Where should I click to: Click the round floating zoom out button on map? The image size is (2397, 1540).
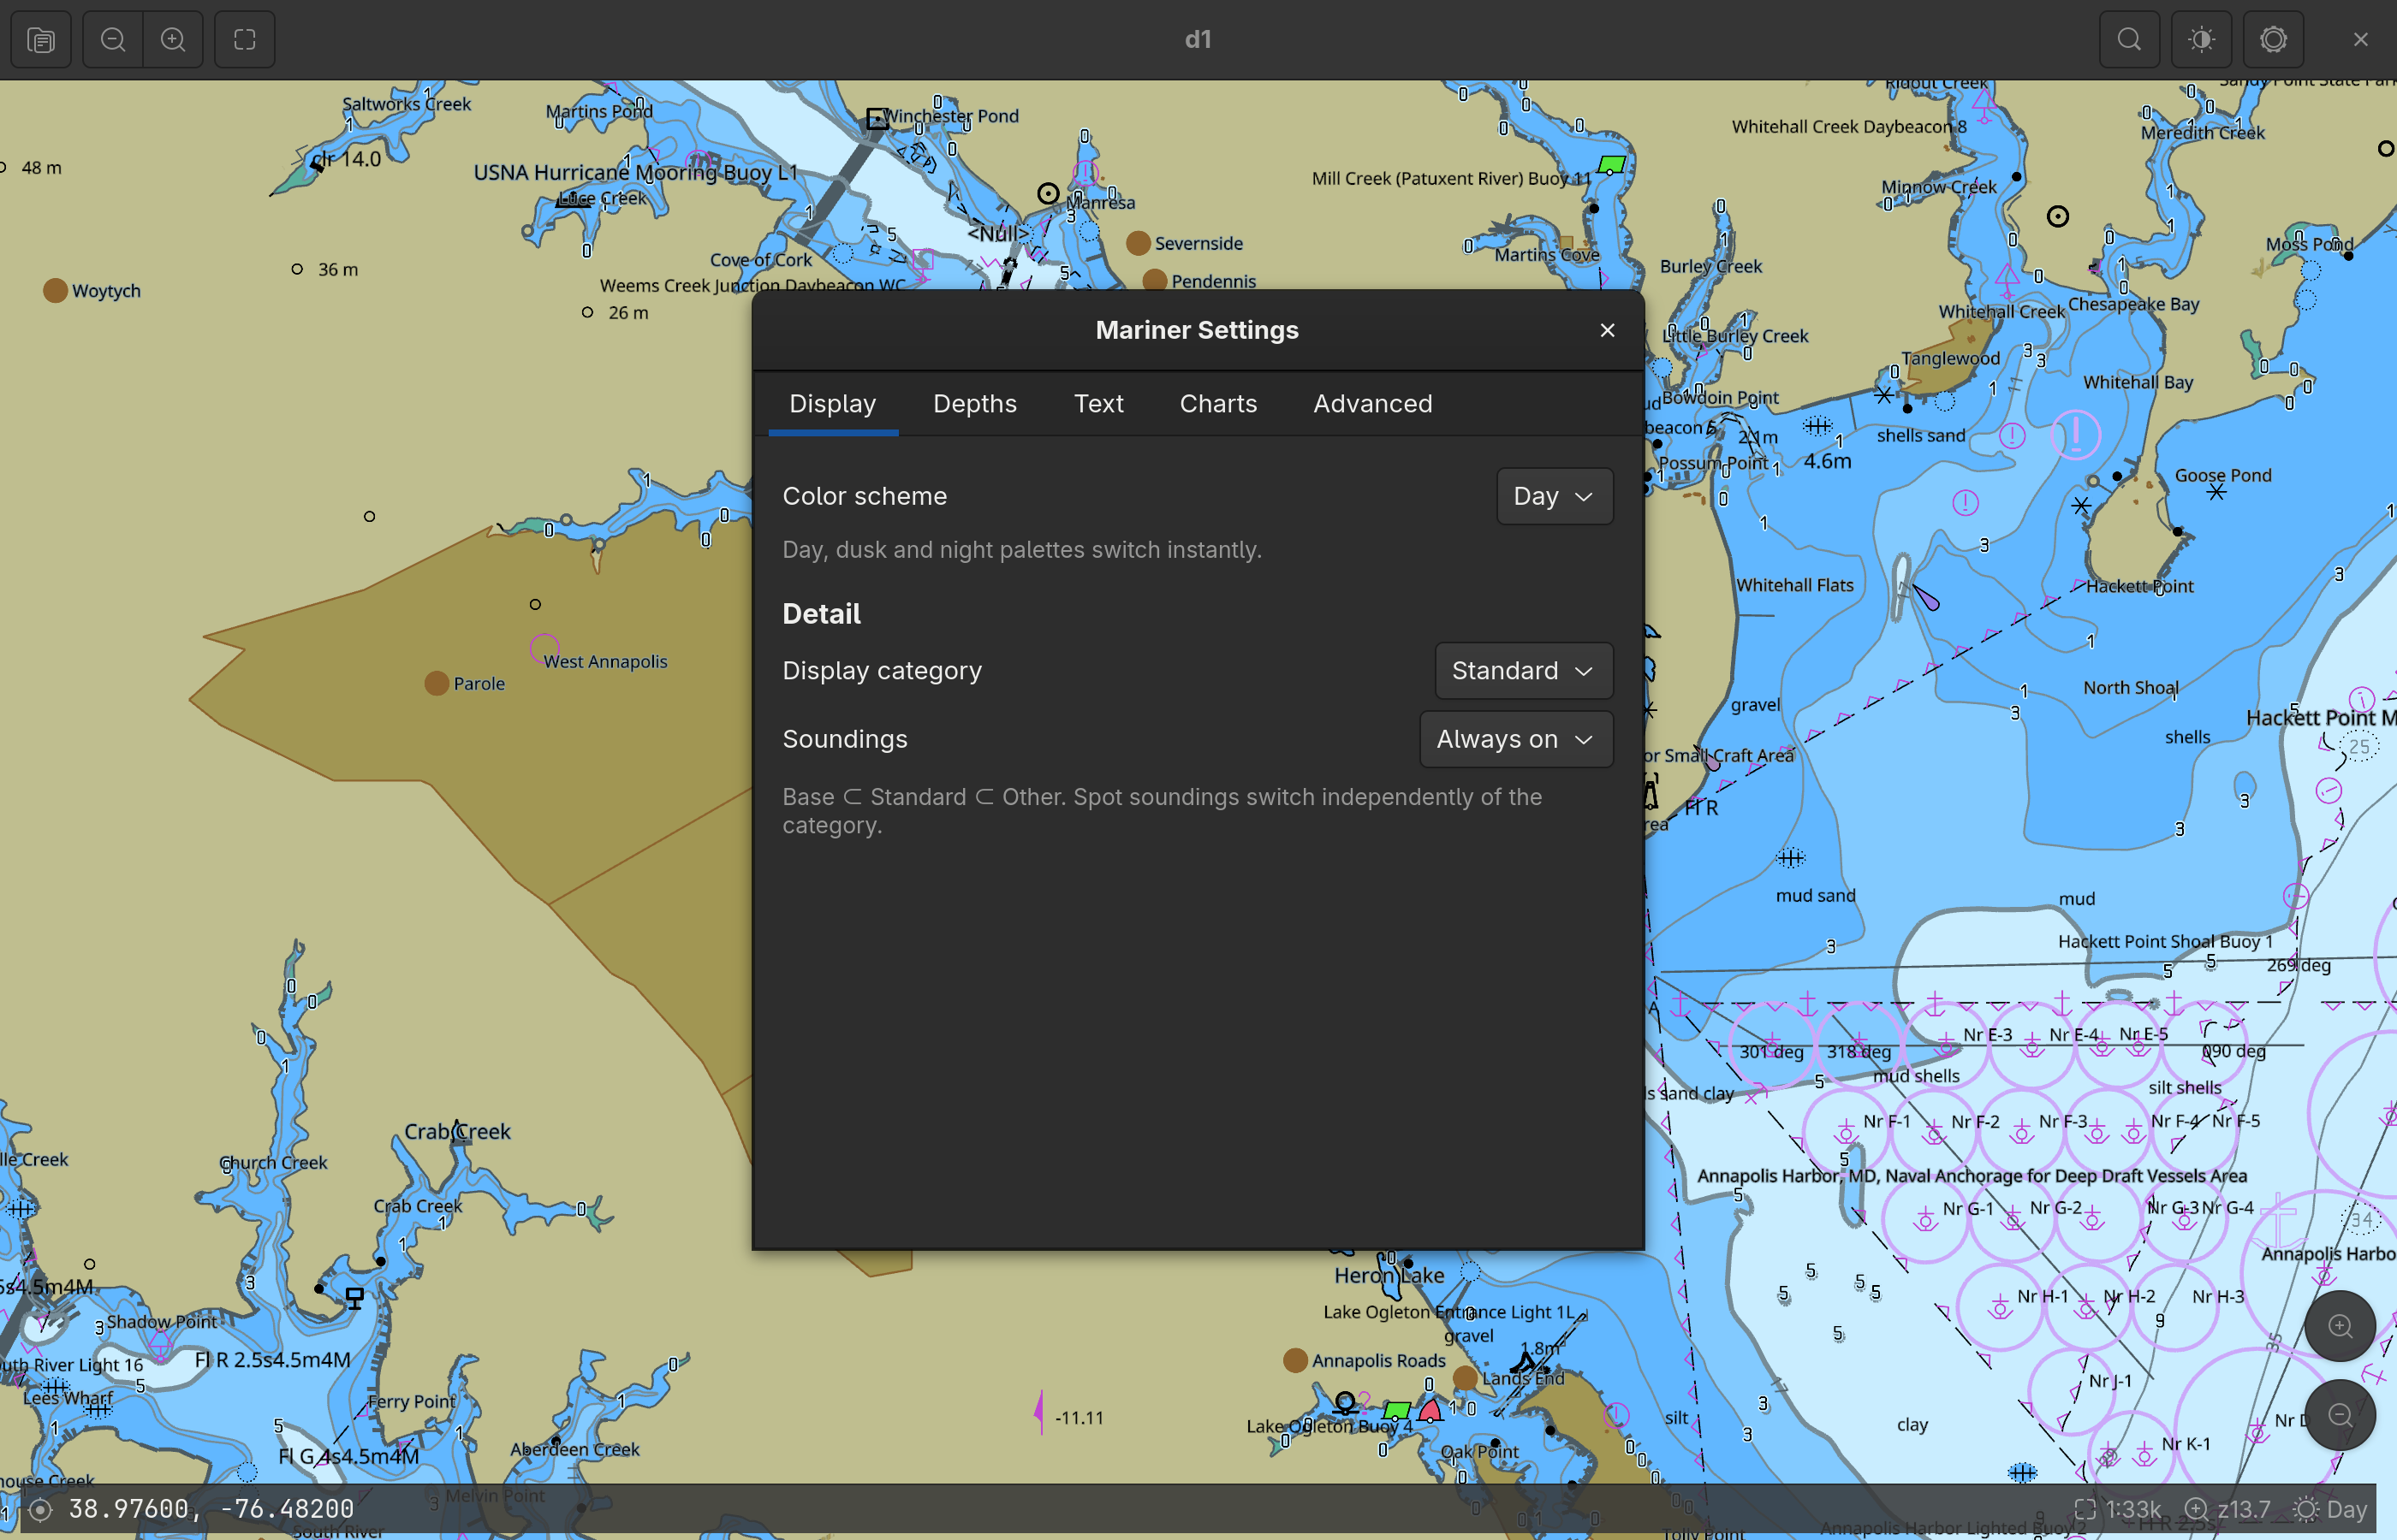click(2340, 1414)
